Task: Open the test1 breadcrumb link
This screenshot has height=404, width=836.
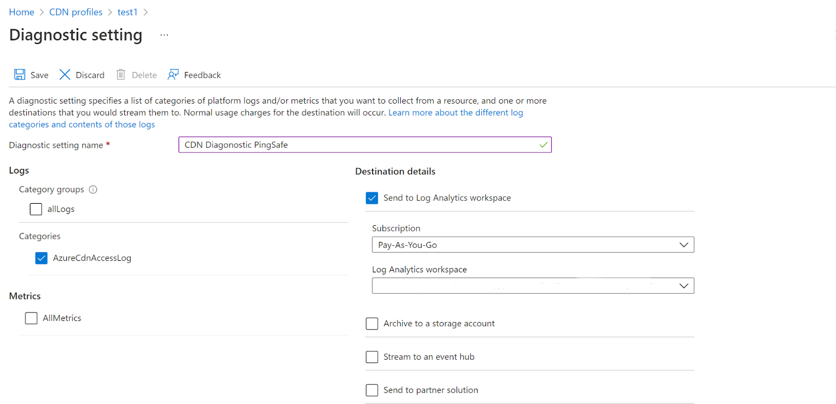Action: pos(127,12)
